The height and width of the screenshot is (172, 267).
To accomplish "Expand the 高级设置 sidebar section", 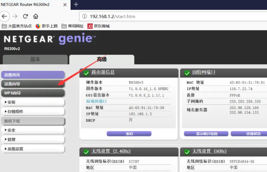I will coord(33,149).
